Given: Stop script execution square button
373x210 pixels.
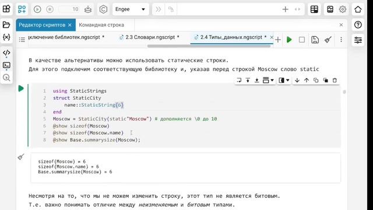Looking at the screenshot, I should tap(302, 40).
